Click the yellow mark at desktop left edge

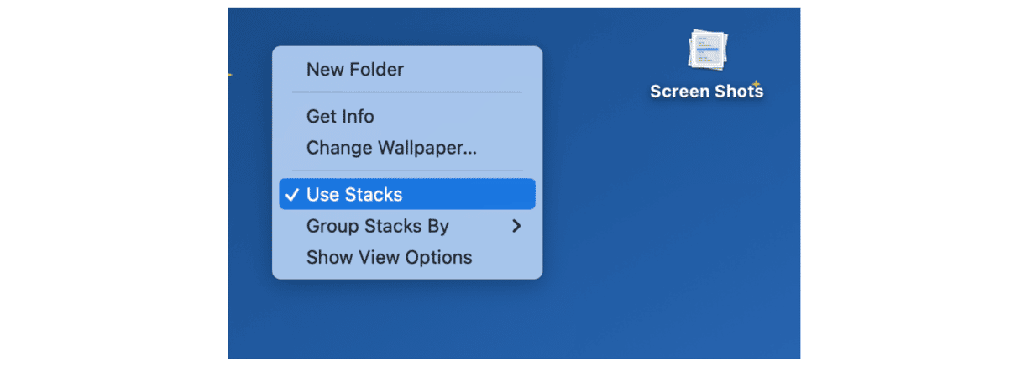229,75
